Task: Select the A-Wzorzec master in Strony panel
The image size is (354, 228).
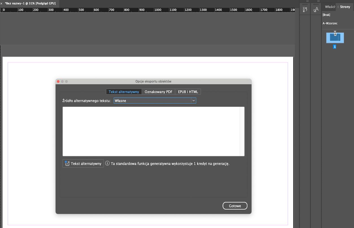Action: point(330,23)
